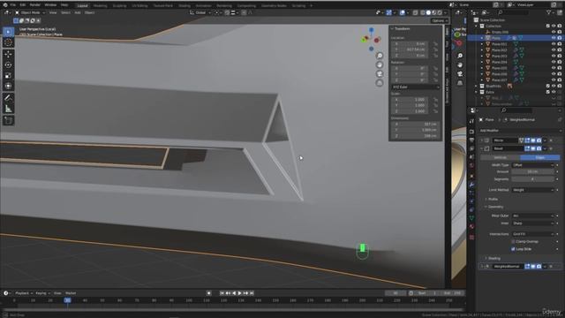
Task: Switch to the Sculpting workspace tab
Action: tap(119, 6)
